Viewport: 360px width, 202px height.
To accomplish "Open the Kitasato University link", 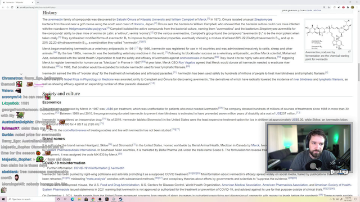I will click(152, 20).
